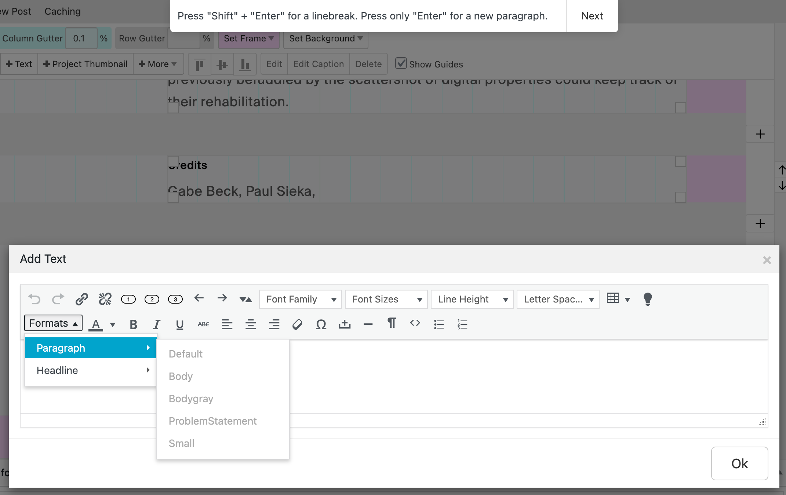The height and width of the screenshot is (495, 786).
Task: Toggle the Show Guides checkbox
Action: [x=401, y=63]
